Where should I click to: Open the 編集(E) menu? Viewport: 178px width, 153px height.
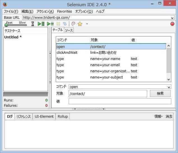click(27, 11)
